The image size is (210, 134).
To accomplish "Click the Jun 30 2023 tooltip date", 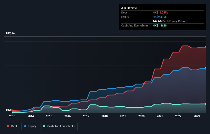I will [129, 8].
